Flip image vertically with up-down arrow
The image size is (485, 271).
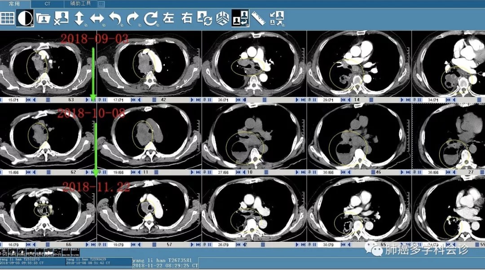pyautogui.click(x=79, y=18)
